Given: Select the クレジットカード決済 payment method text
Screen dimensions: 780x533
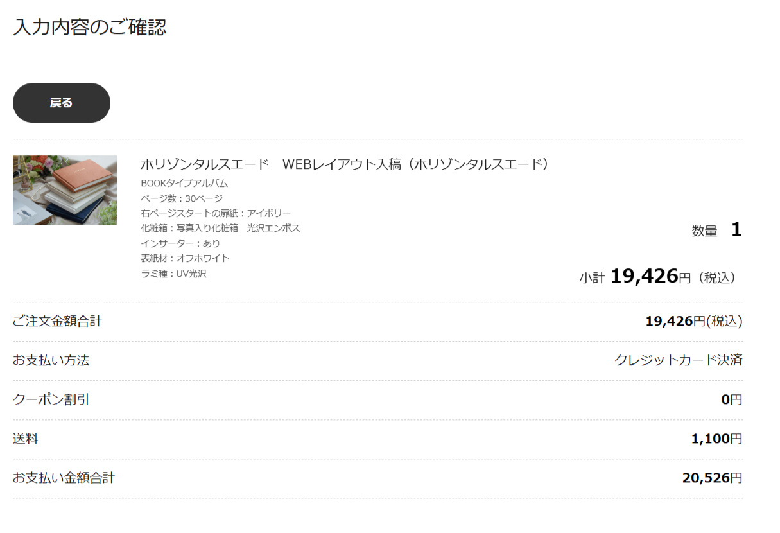Looking at the screenshot, I should click(678, 360).
